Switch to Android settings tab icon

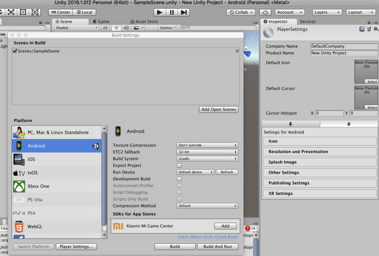(x=349, y=124)
